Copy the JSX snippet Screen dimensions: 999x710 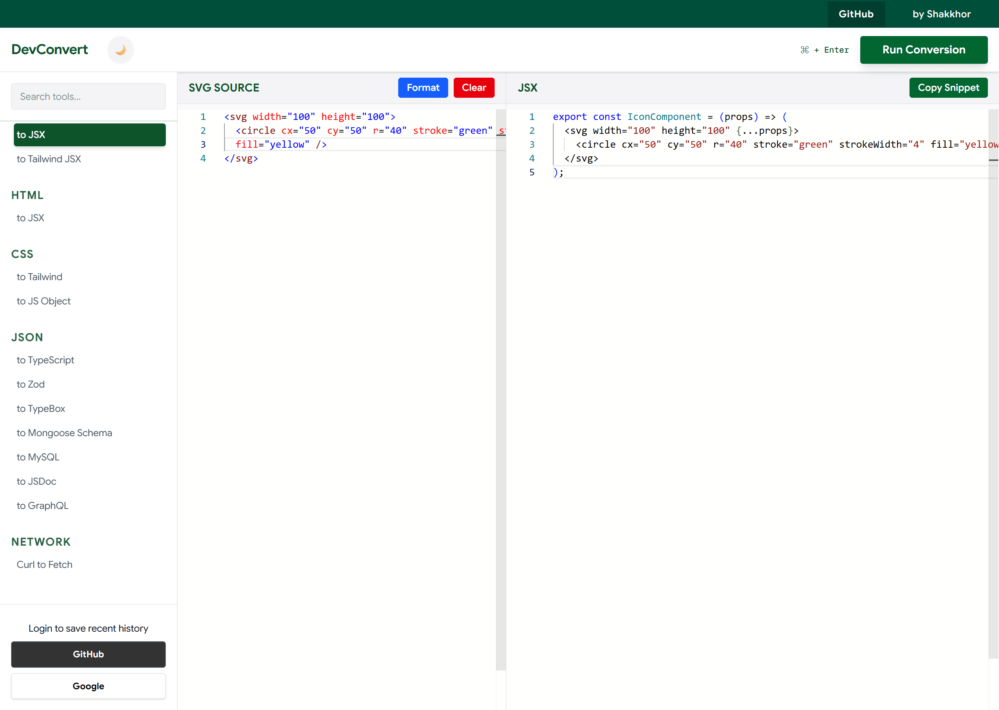pos(948,87)
